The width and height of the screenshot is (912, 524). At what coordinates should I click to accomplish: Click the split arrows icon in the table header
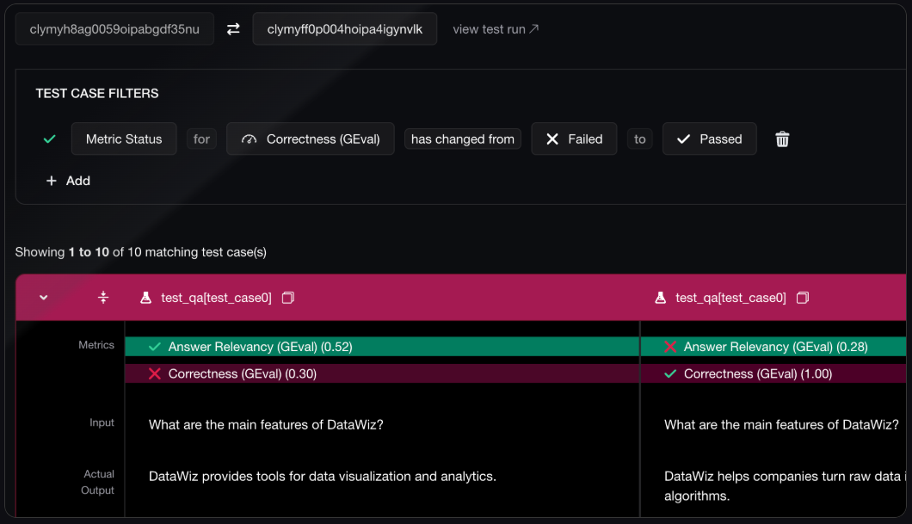(x=103, y=297)
